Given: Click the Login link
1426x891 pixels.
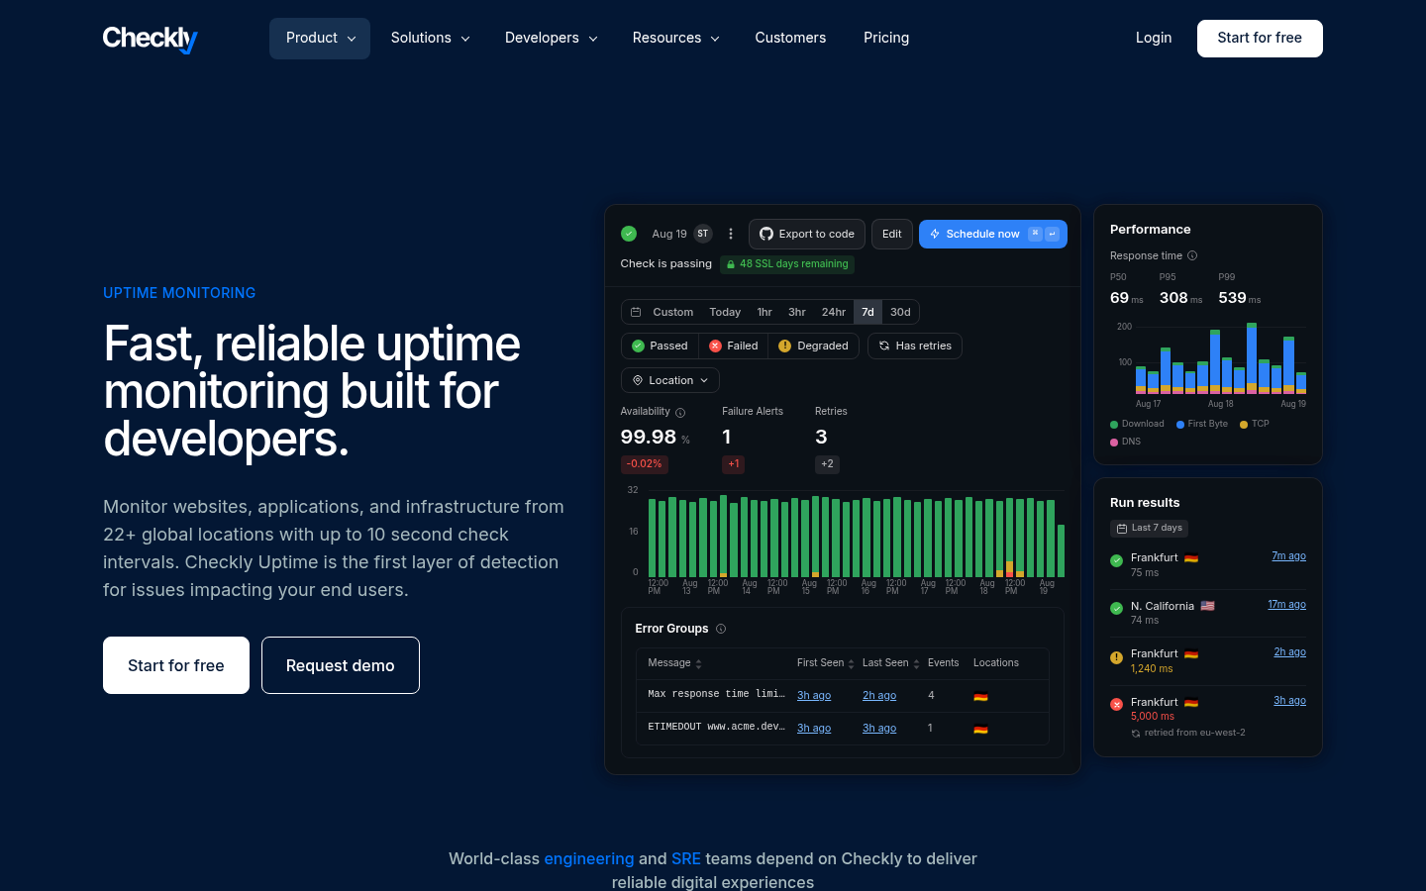Looking at the screenshot, I should click(x=1154, y=39).
